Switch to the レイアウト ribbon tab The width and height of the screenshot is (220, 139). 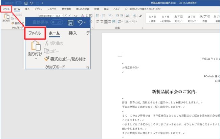pyautogui.click(x=52, y=9)
